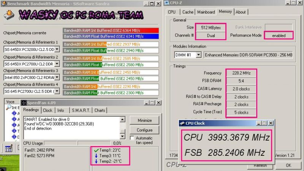304x171 pixels.
Task: Click the Dual channels field in CPU-Z
Action: point(211,35)
